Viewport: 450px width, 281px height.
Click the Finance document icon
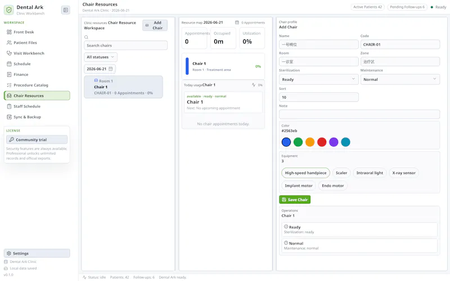(9, 75)
